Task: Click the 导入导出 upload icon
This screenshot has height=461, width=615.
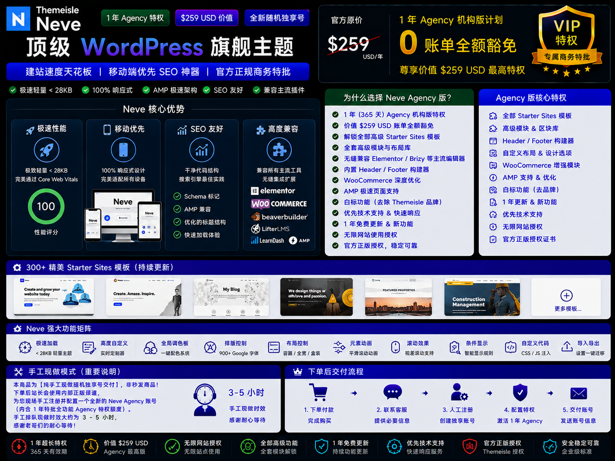Action: click(x=567, y=347)
